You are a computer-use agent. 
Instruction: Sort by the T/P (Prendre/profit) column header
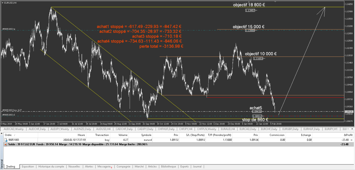(x=219, y=135)
